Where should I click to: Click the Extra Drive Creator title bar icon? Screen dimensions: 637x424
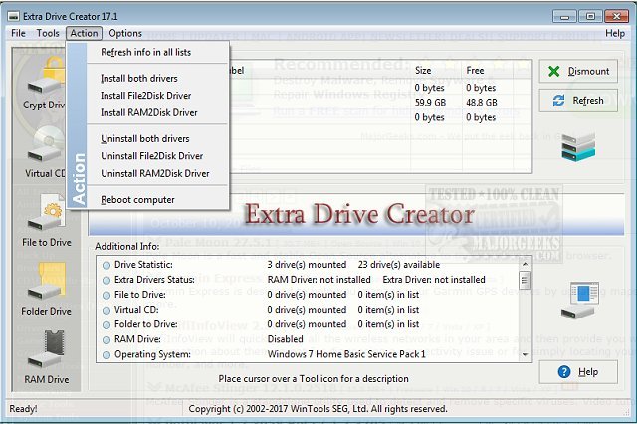pyautogui.click(x=13, y=16)
